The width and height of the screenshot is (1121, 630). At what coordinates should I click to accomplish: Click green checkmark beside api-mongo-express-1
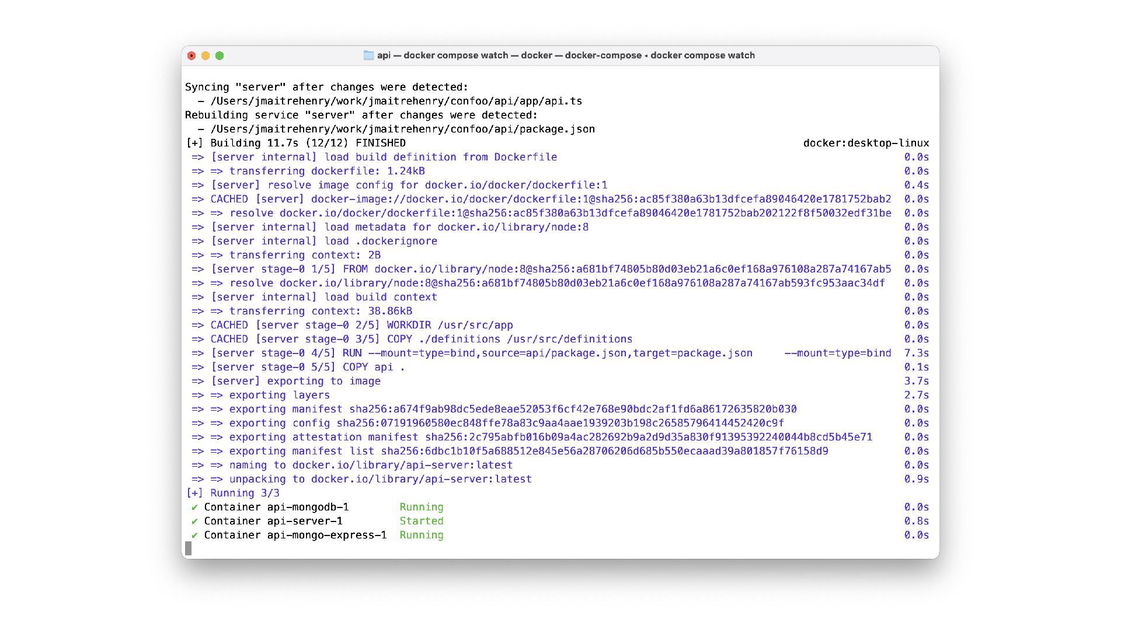coord(194,535)
